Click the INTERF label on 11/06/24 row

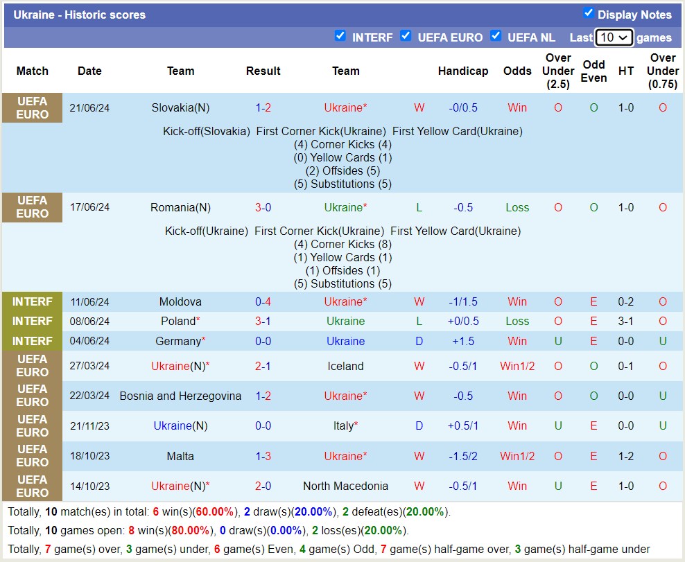point(32,301)
